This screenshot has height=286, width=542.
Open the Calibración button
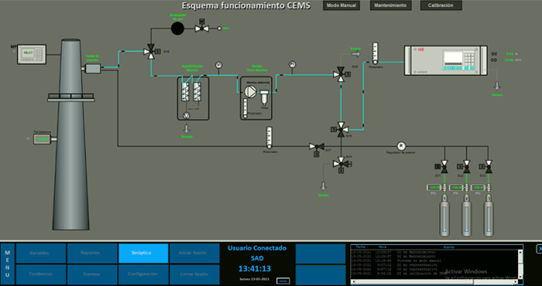coord(441,5)
